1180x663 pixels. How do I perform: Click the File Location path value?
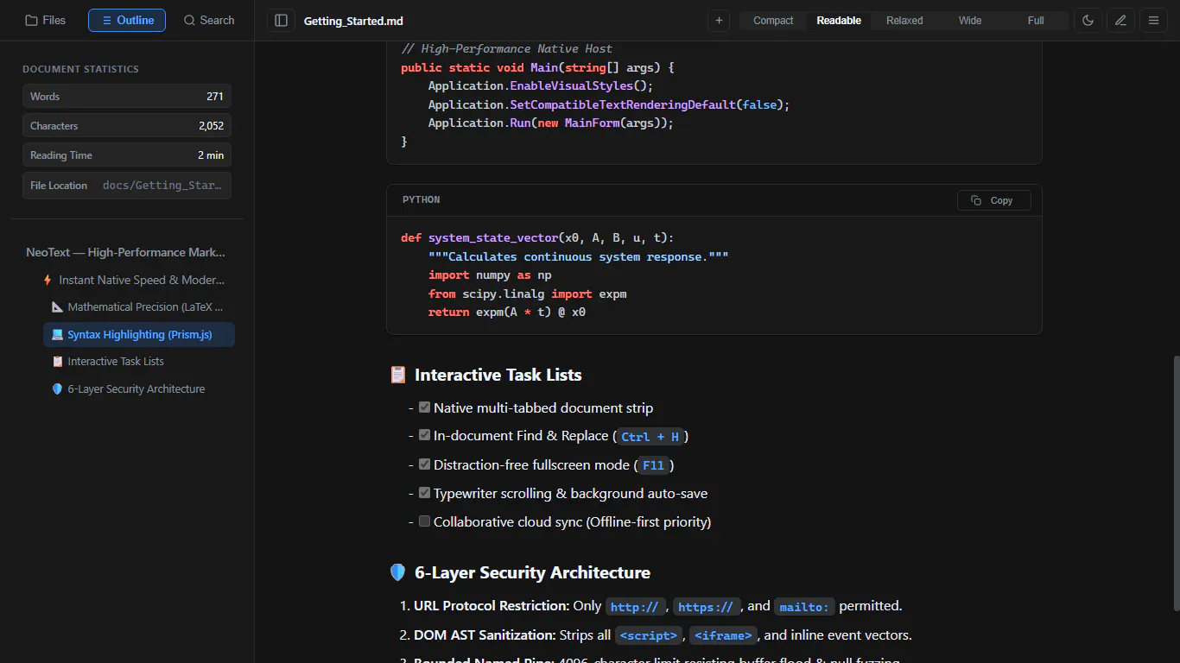[x=162, y=186]
